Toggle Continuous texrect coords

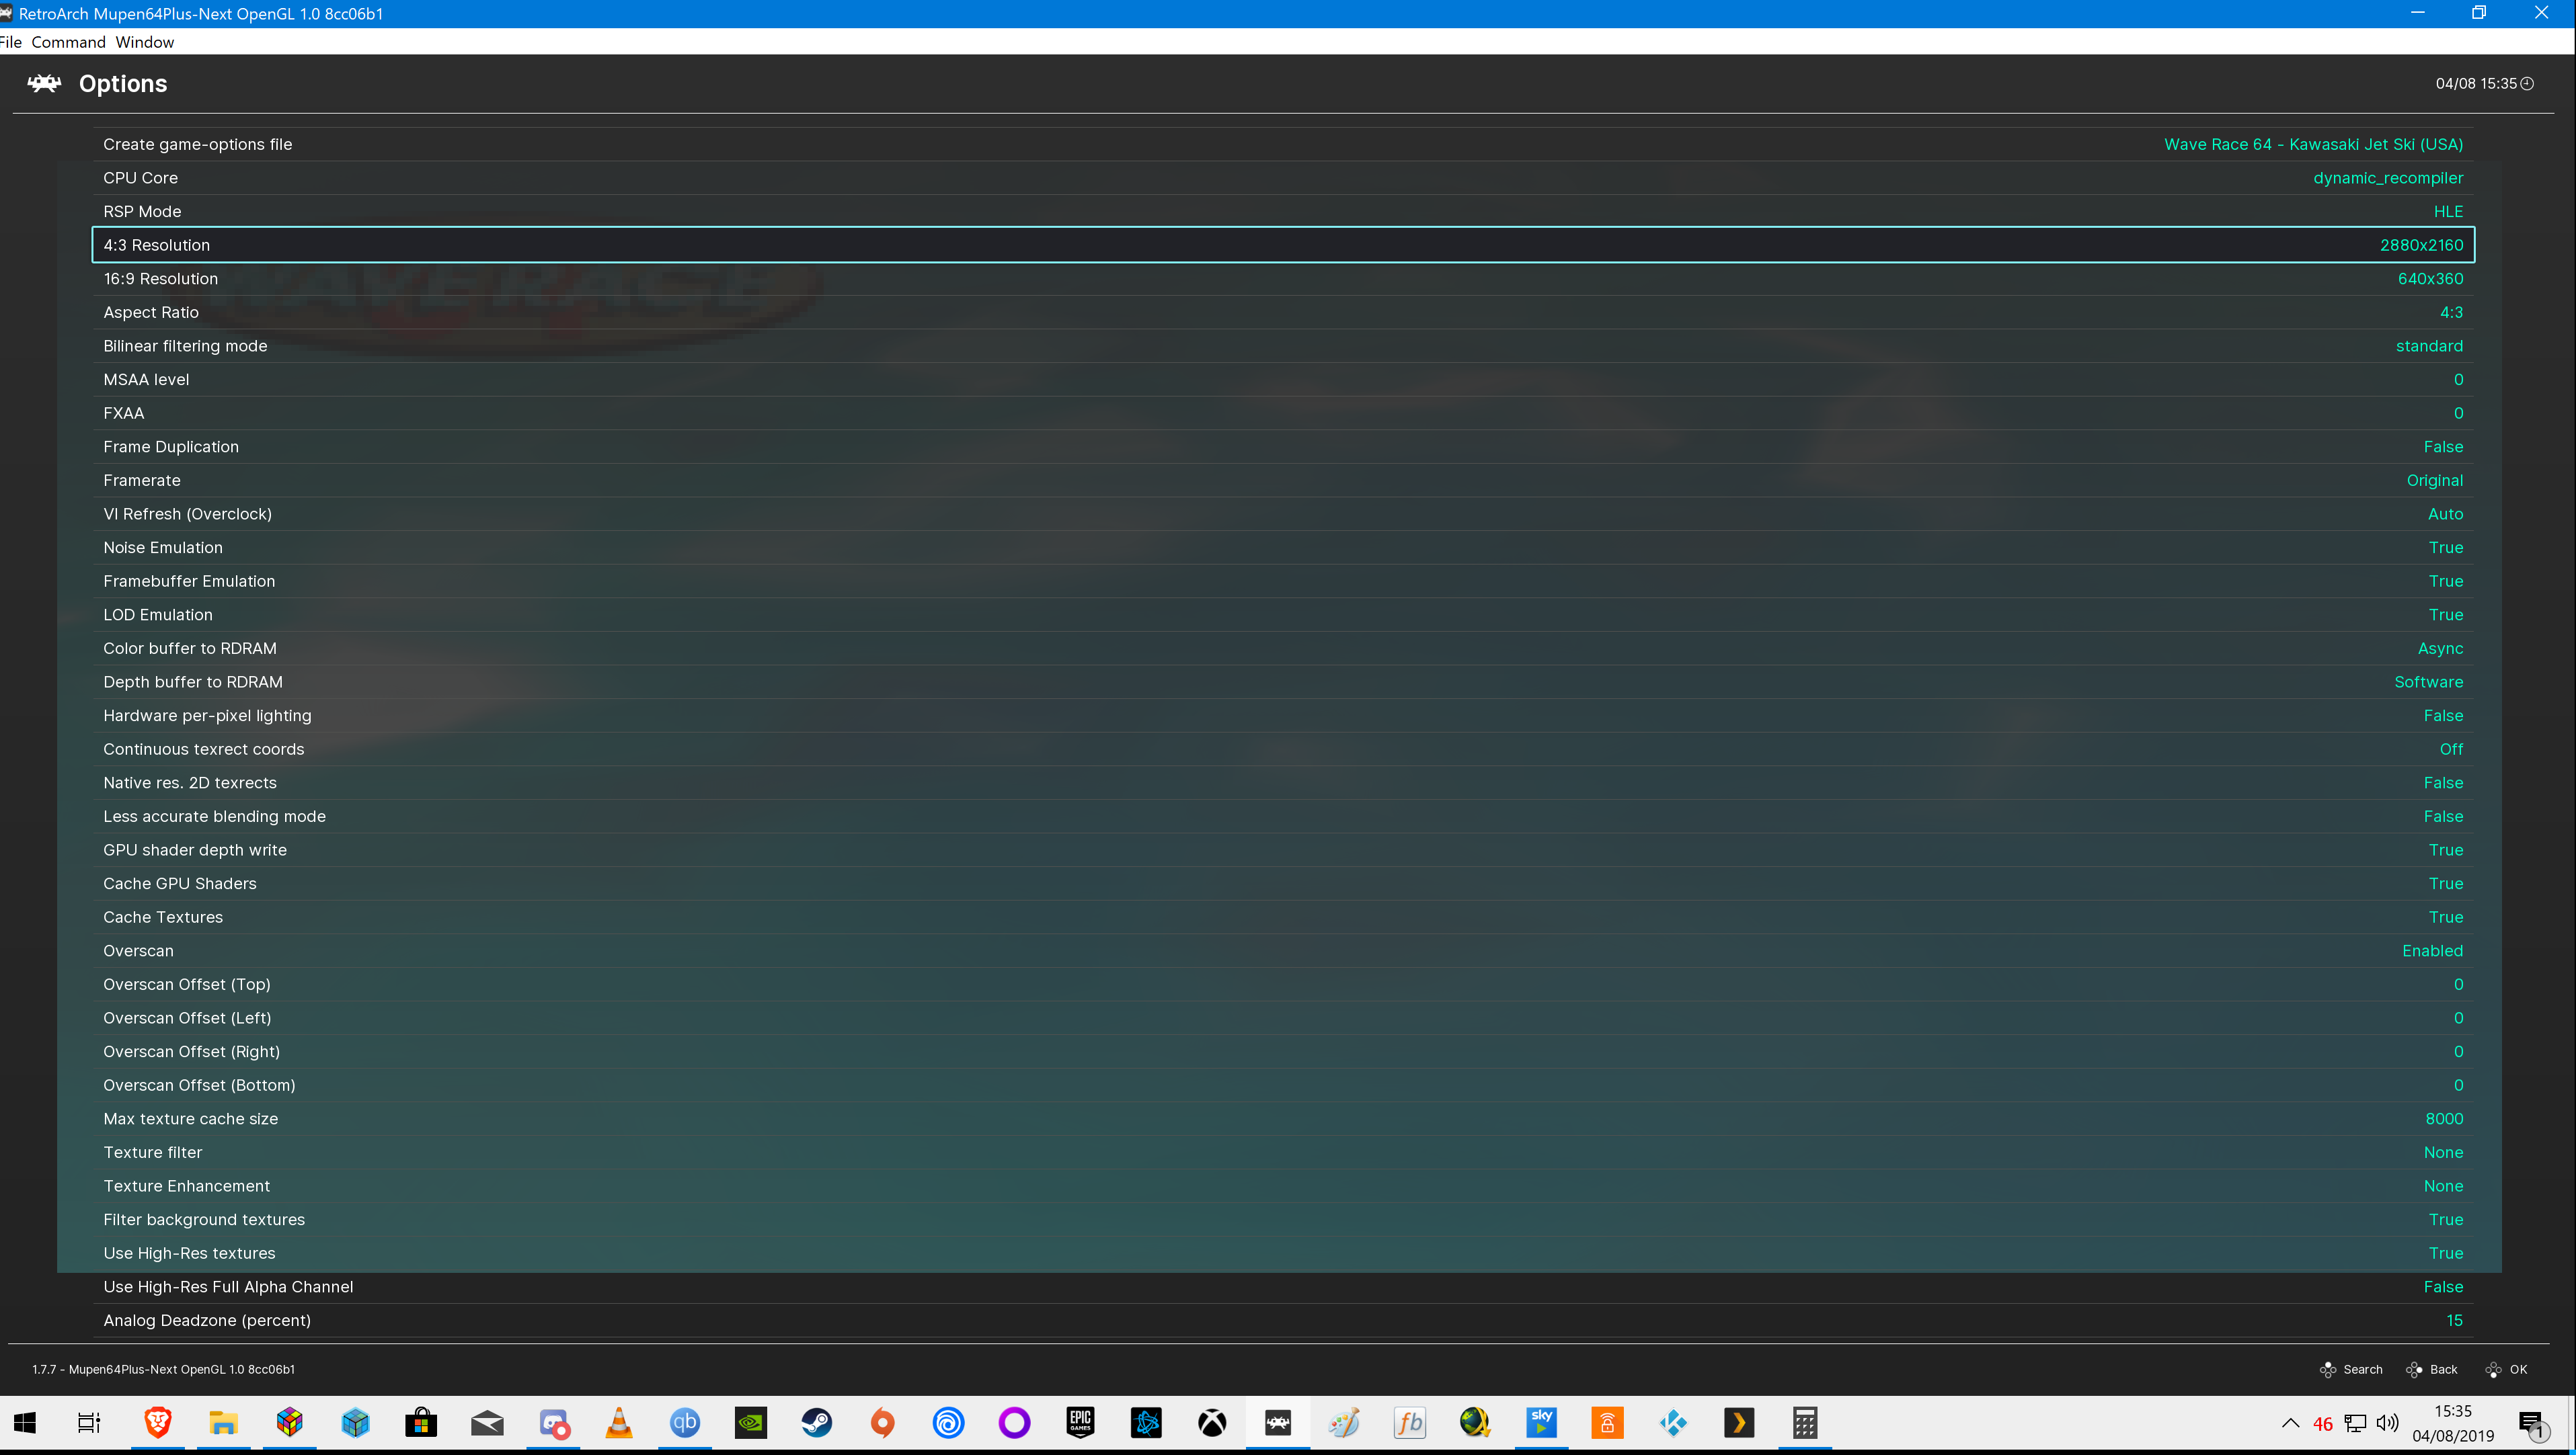click(1283, 749)
